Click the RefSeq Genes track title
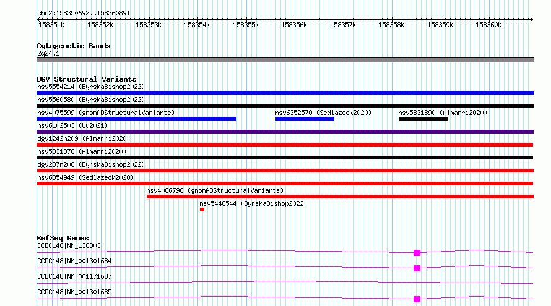 point(63,238)
